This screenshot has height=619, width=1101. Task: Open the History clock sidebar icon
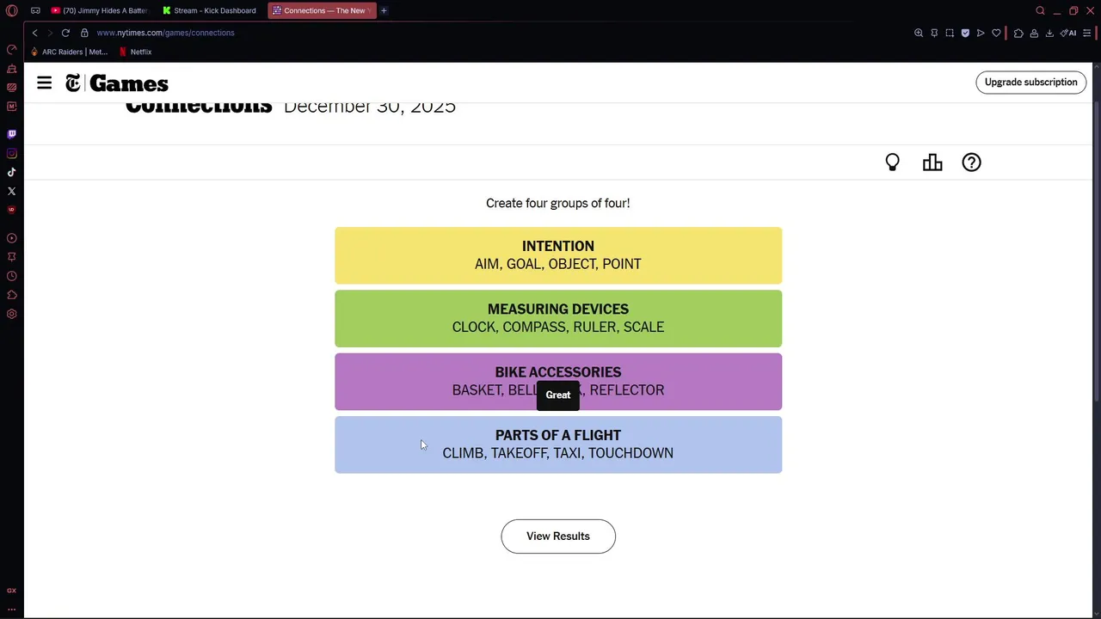click(12, 276)
